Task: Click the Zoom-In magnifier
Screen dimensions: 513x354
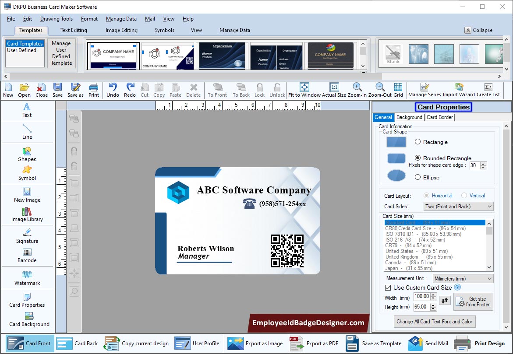Action: pyautogui.click(x=357, y=90)
